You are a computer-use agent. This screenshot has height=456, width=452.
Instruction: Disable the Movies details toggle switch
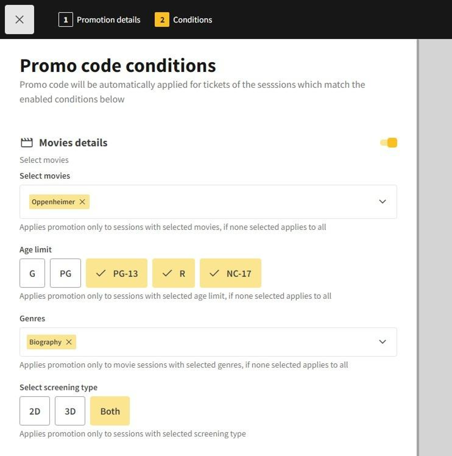[389, 143]
